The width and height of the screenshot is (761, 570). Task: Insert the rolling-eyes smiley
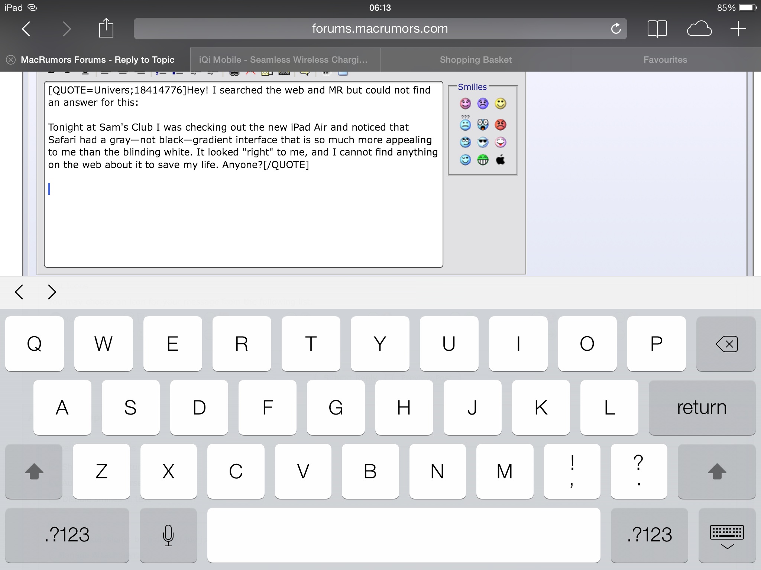[465, 142]
